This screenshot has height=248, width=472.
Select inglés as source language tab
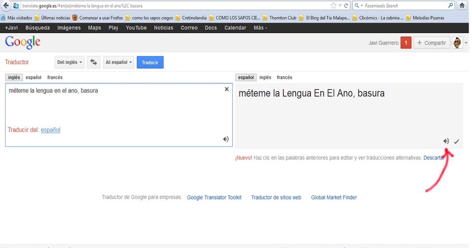14,78
